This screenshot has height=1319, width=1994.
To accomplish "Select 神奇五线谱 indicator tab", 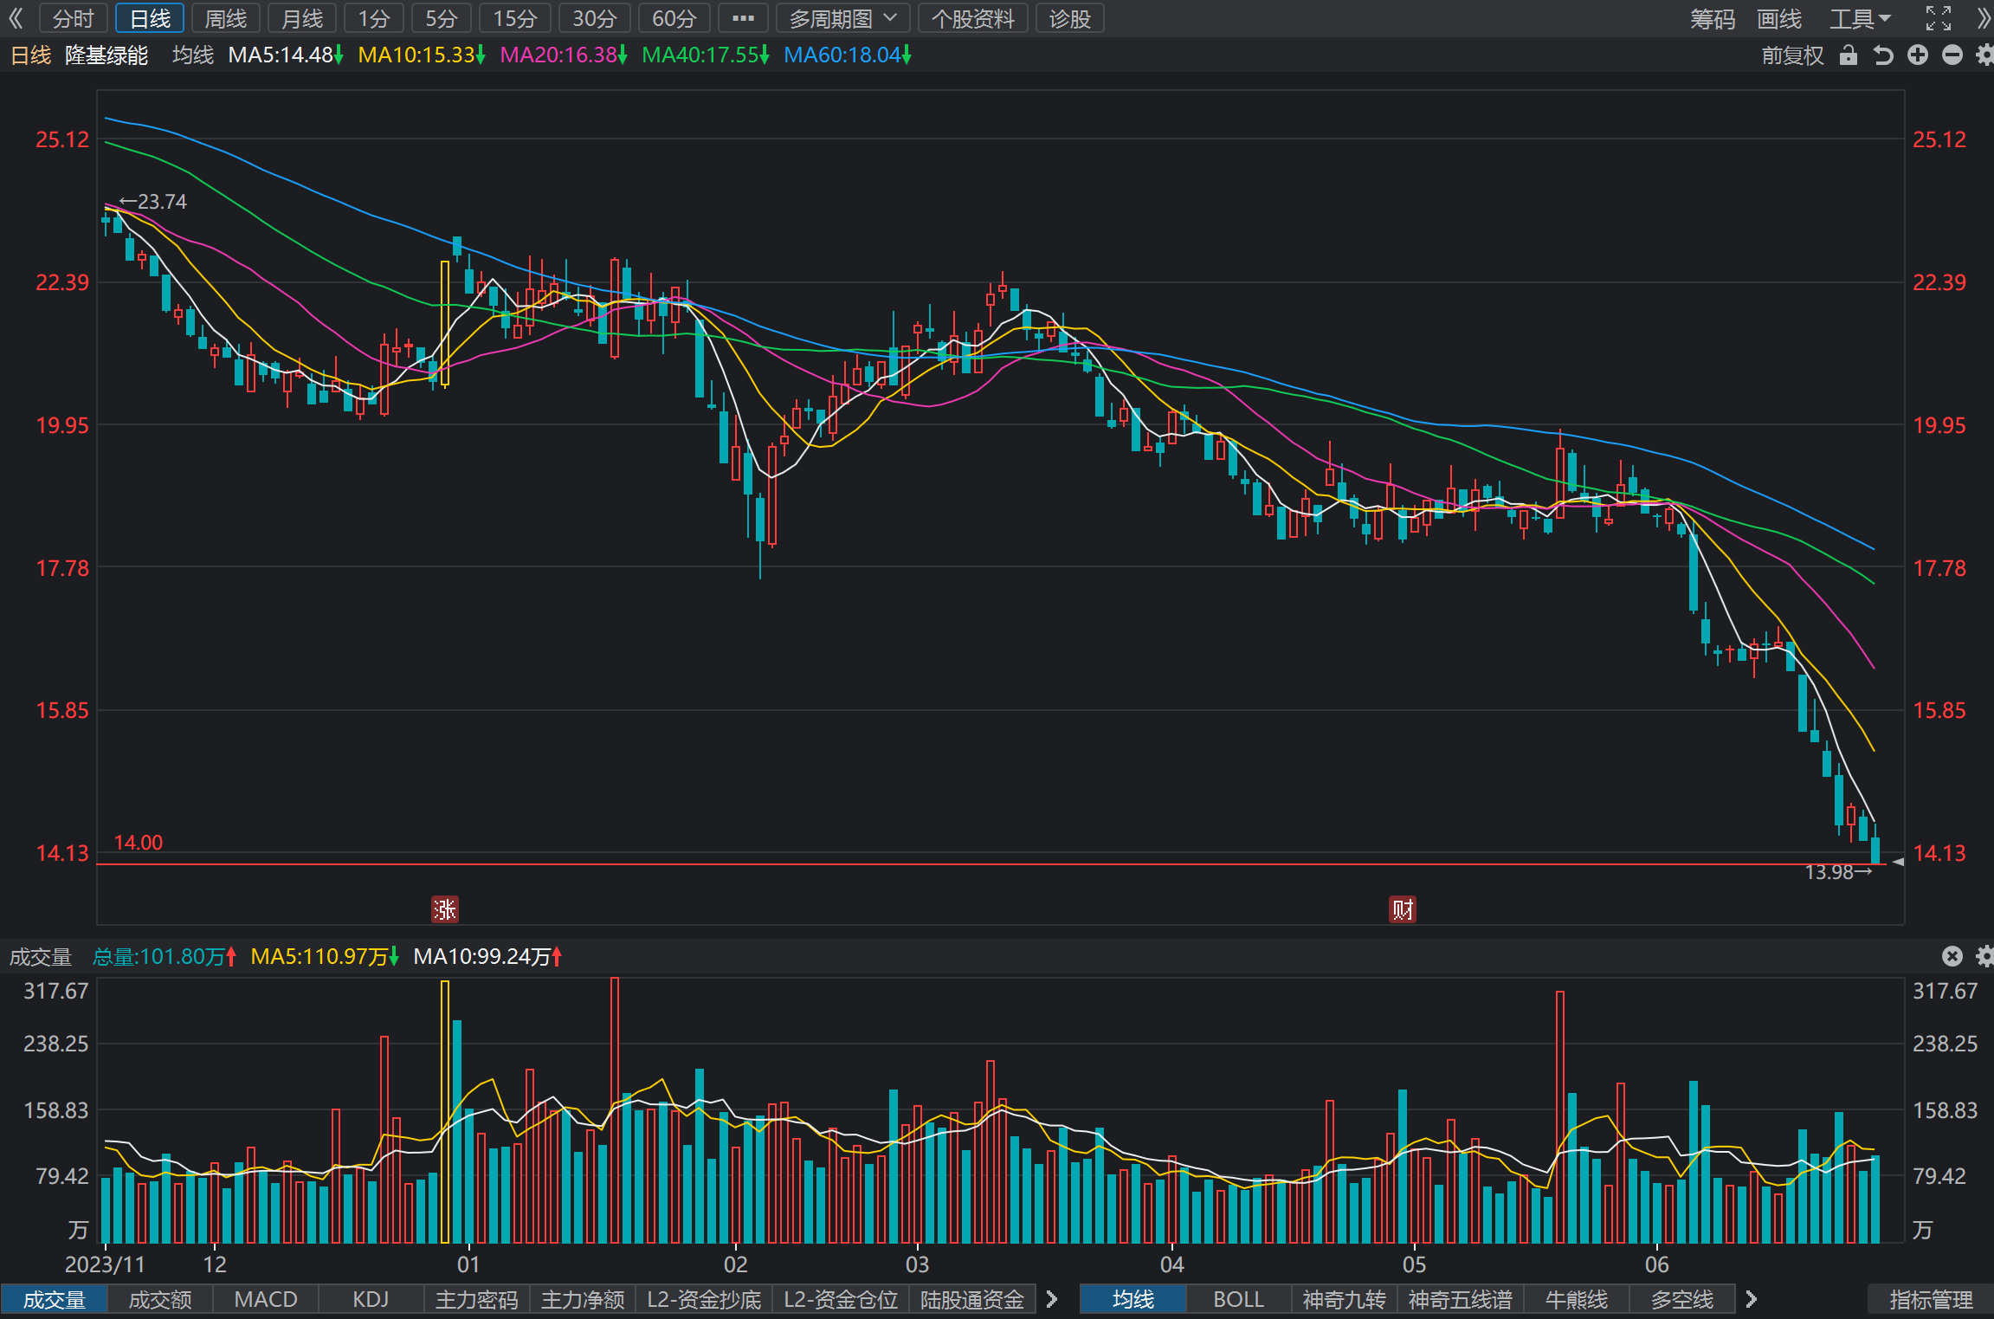I will pyautogui.click(x=1461, y=1299).
